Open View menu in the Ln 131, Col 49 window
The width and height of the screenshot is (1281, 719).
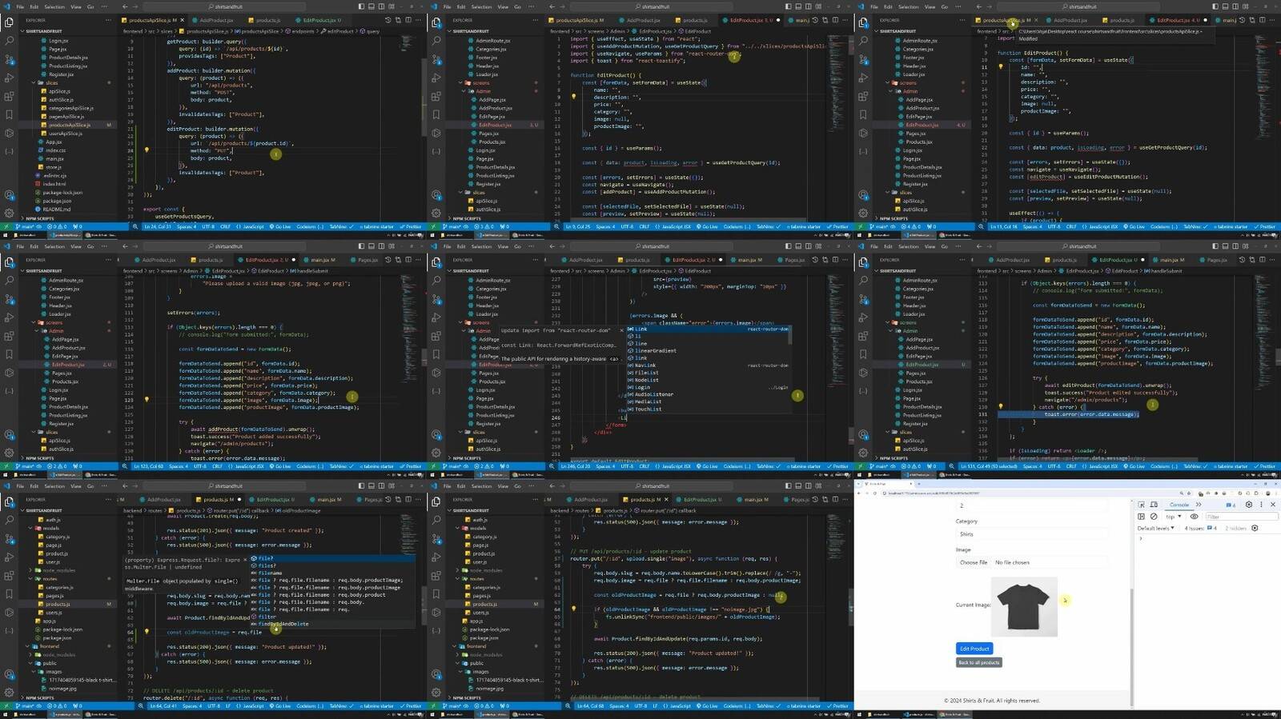930,246
